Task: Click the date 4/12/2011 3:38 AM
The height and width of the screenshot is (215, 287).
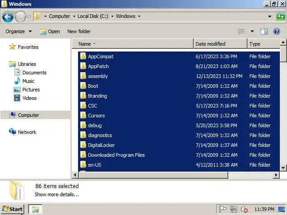Action: click(217, 165)
